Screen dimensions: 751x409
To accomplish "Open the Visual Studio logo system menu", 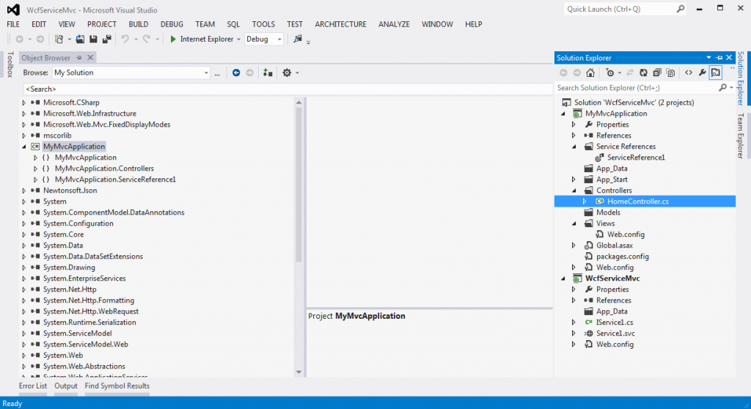I will [x=13, y=10].
